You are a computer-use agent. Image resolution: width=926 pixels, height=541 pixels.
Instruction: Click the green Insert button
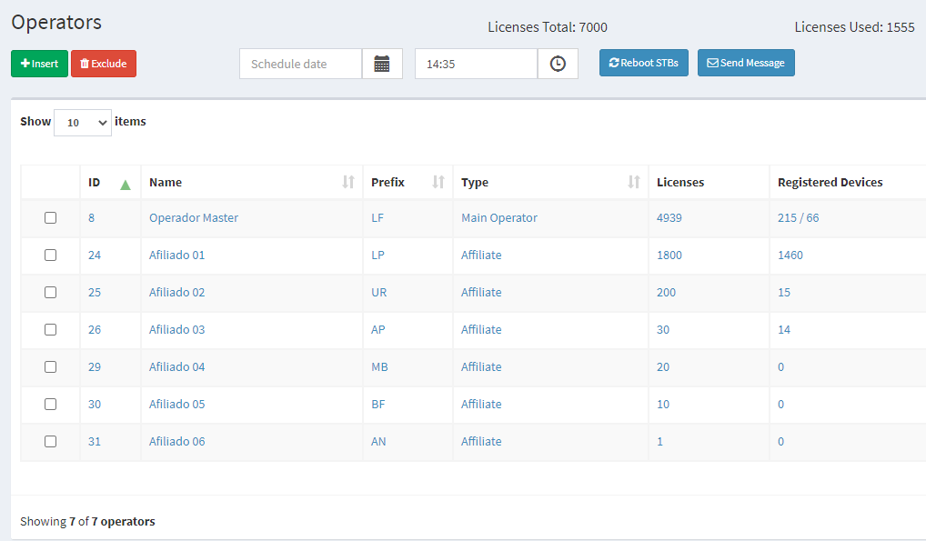coord(39,64)
